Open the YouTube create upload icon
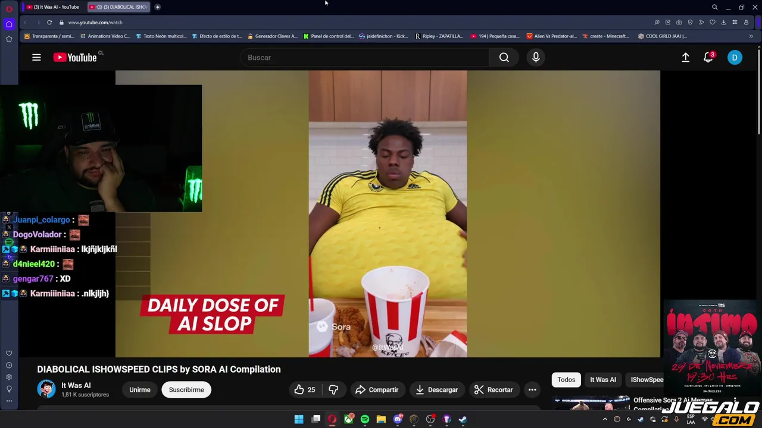The image size is (762, 428). 686,58
